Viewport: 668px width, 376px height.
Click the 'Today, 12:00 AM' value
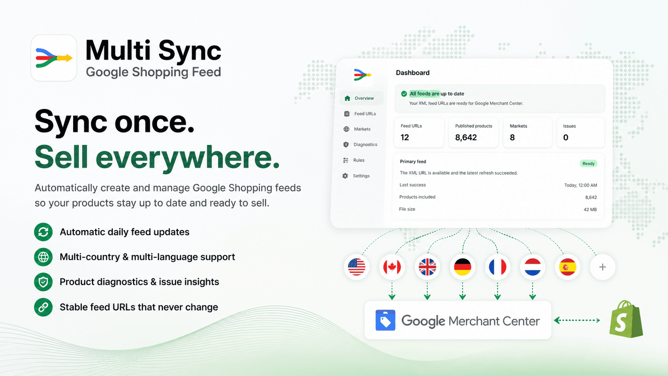click(580, 185)
